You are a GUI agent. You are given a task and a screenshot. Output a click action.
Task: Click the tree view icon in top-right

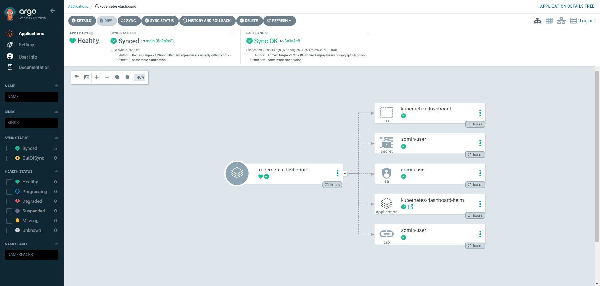(x=537, y=21)
